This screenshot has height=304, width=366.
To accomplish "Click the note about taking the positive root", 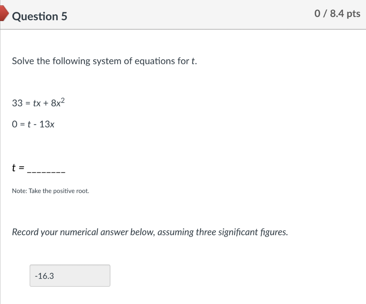I will [x=50, y=191].
